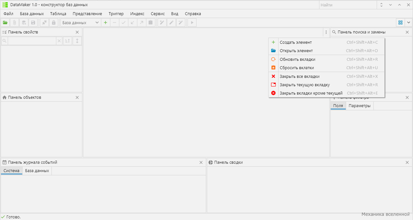Click the padlock toolbar icon

pos(54,23)
